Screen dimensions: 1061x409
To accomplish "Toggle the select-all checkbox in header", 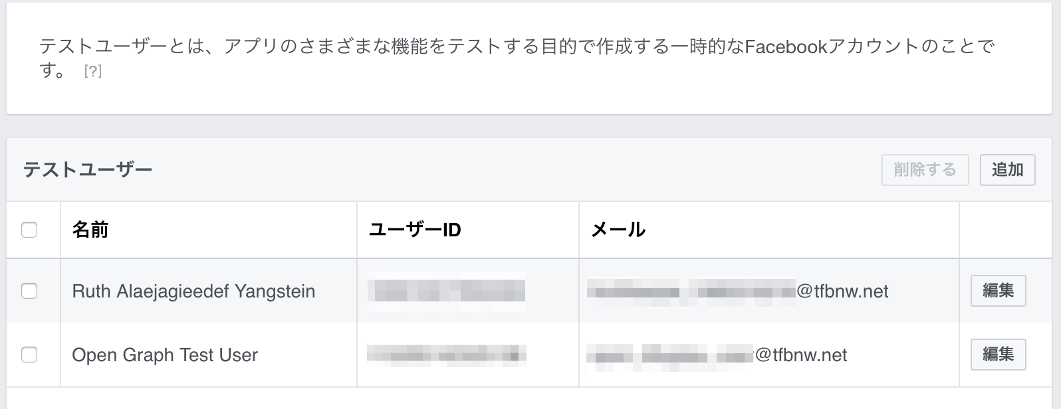I will point(29,230).
